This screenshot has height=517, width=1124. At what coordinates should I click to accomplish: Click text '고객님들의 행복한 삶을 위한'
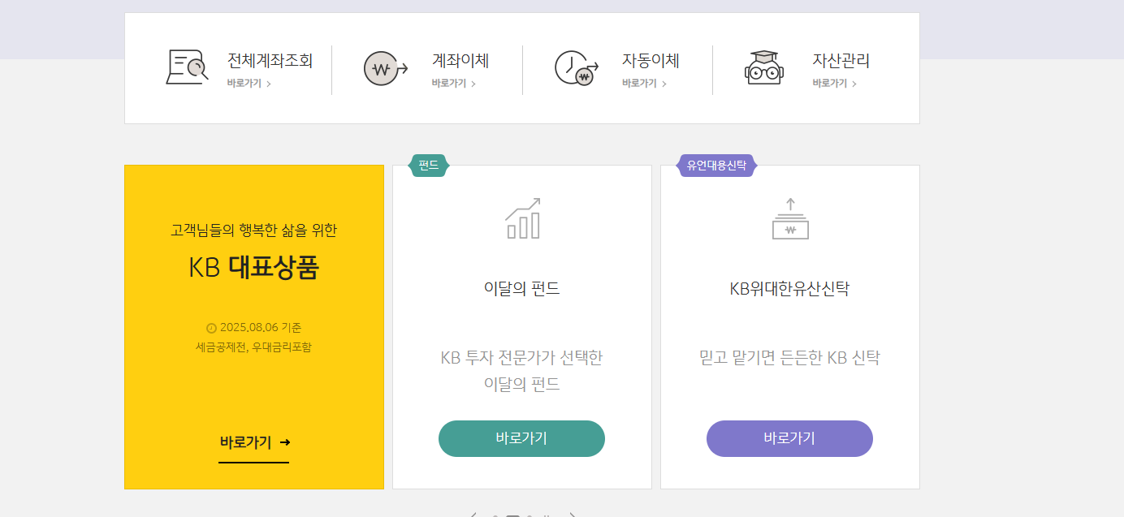tap(254, 230)
